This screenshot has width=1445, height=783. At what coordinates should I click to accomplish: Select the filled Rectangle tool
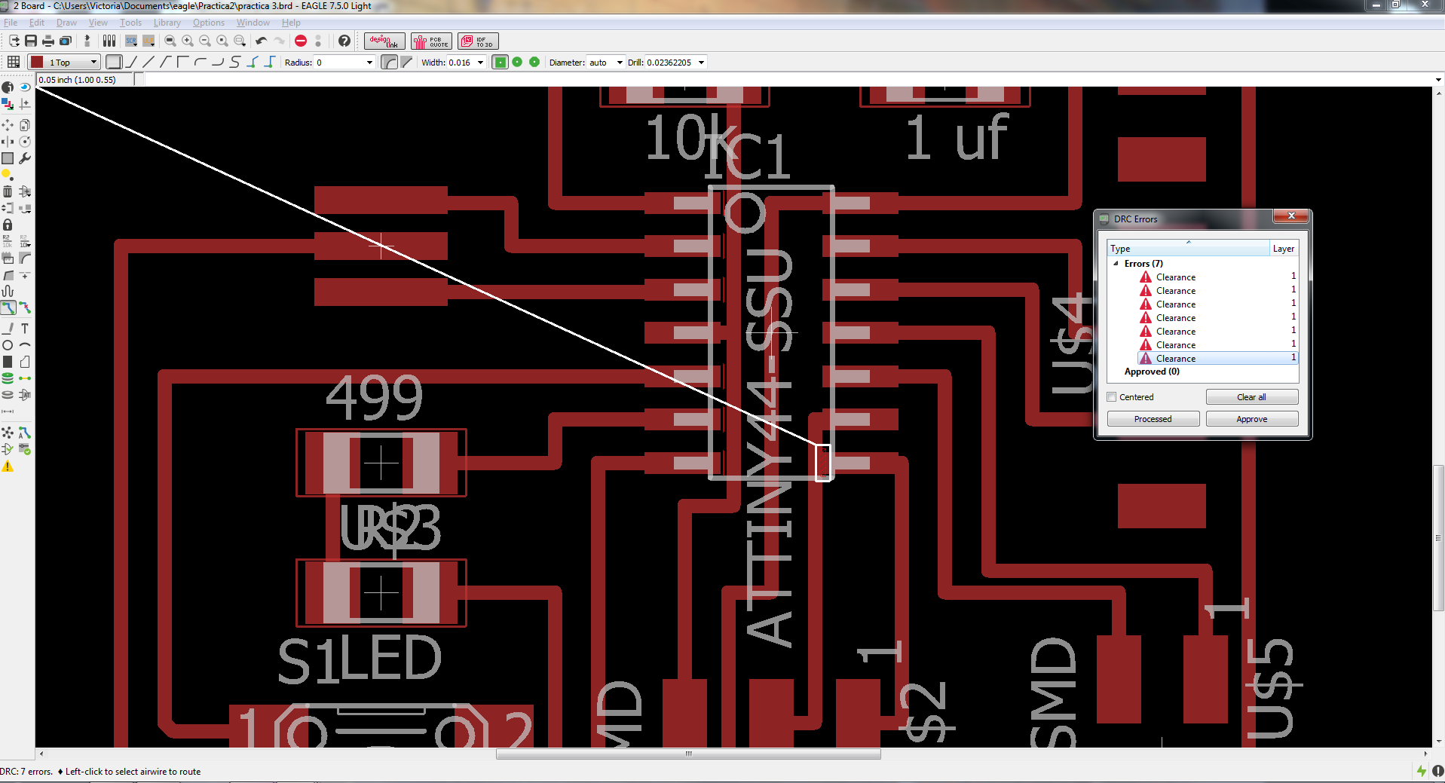(x=8, y=362)
